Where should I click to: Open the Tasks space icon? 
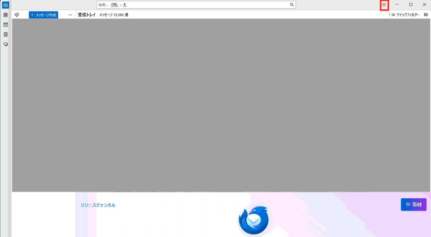[5, 34]
